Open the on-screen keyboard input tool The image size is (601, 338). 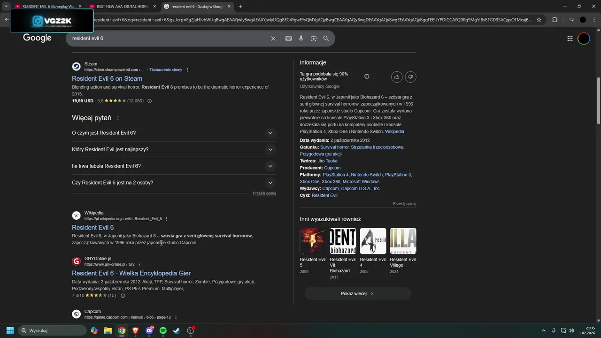(289, 38)
